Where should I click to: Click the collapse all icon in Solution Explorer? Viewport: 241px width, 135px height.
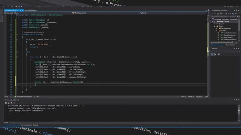tap(236, 13)
